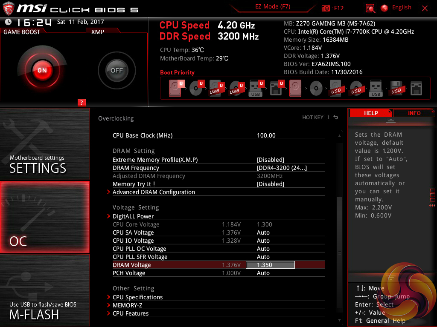Open the M-FLASH section
Viewport: 437px width, 327px height.
point(44,290)
